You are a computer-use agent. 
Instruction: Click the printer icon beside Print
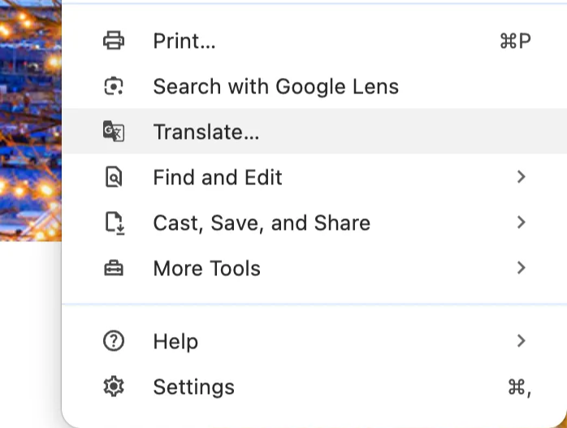pyautogui.click(x=114, y=41)
